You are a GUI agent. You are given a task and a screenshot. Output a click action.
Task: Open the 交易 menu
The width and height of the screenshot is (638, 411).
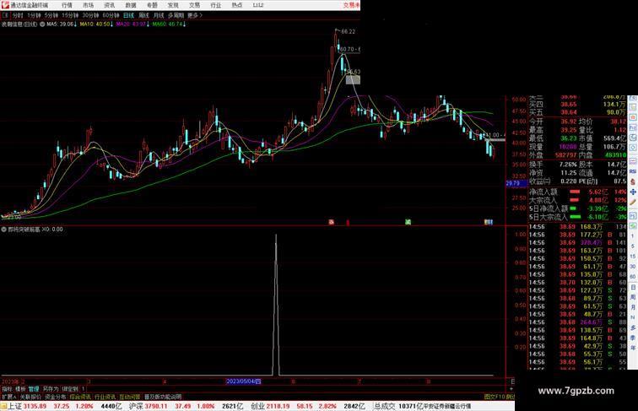point(194,5)
